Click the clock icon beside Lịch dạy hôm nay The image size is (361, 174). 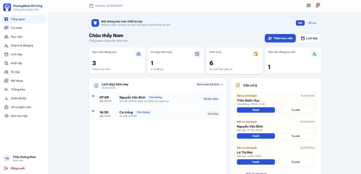pos(96,86)
